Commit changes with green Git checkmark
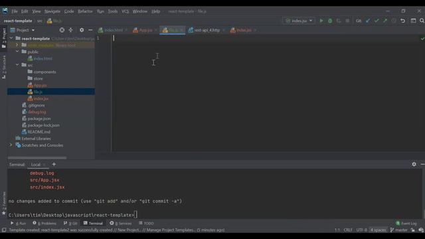Viewport: 425px width, 239px height. tap(377, 21)
